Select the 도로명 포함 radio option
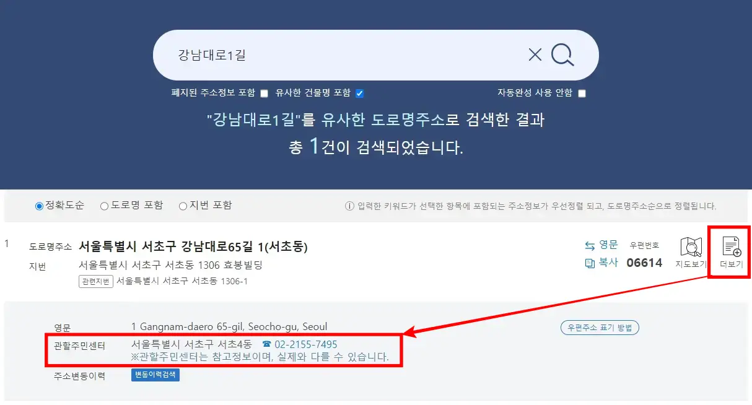The width and height of the screenshot is (752, 405). pyautogui.click(x=104, y=206)
